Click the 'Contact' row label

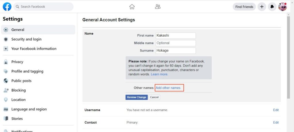tap(90, 123)
